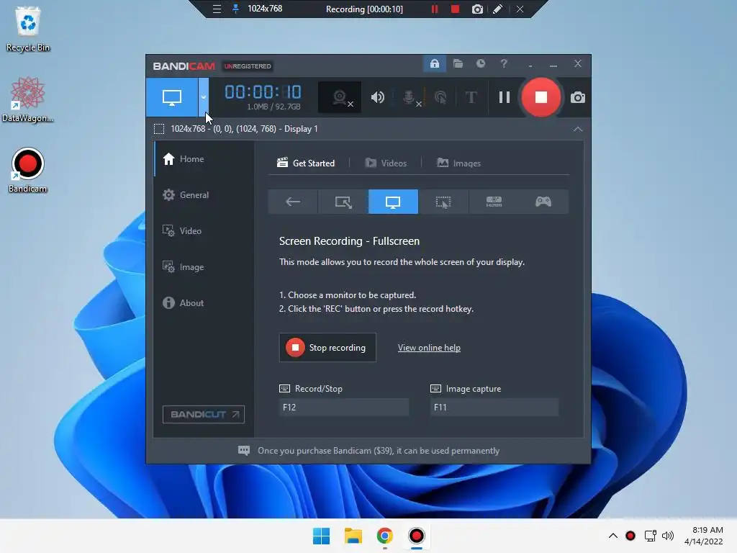Click the Stop recording button

(x=327, y=348)
